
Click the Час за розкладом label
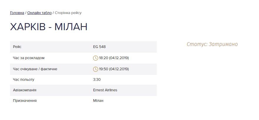[x=29, y=58]
